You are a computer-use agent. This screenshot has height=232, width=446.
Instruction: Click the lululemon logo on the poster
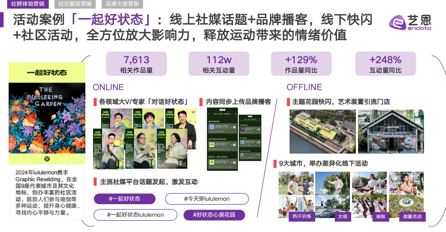[x=47, y=158]
